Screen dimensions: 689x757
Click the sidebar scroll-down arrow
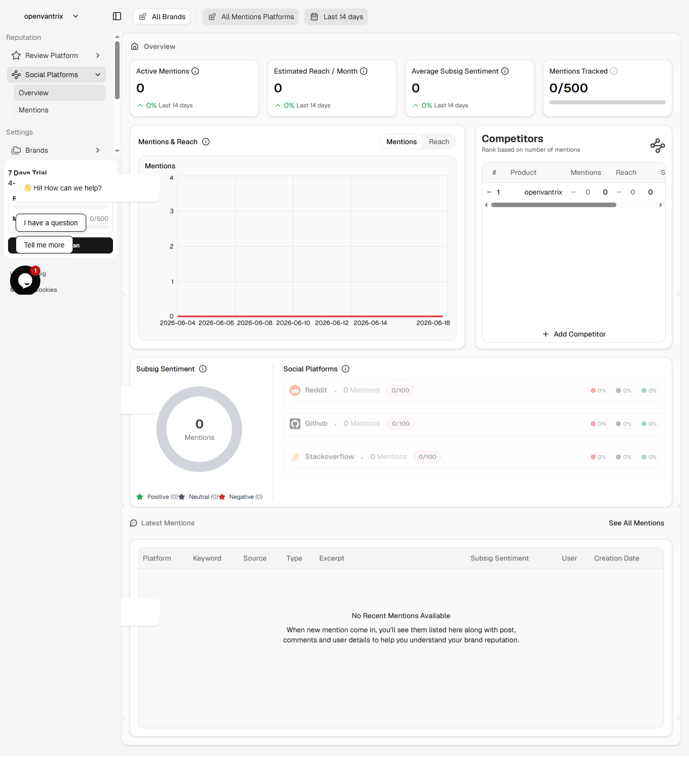[117, 151]
